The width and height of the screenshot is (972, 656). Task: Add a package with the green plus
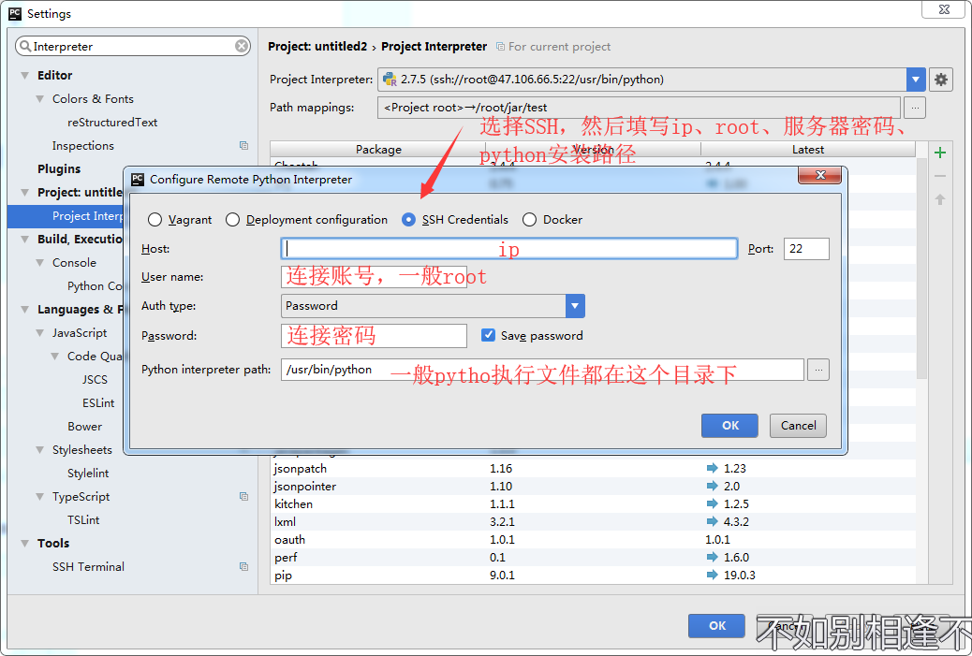[940, 153]
